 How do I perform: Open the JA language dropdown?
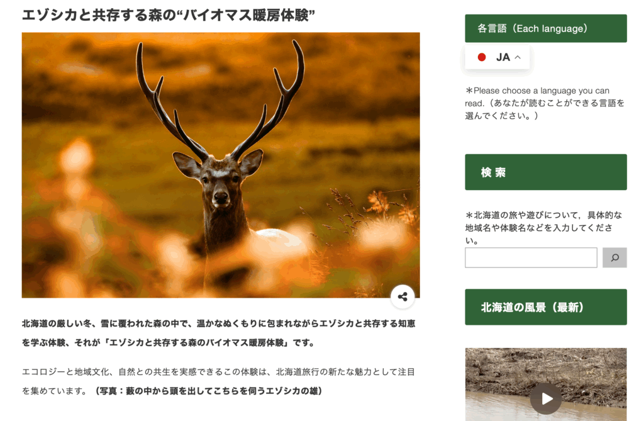497,57
